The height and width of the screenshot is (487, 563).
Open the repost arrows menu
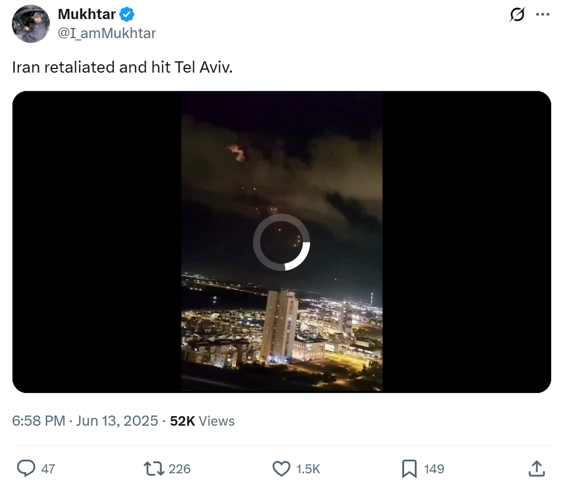[x=154, y=469]
